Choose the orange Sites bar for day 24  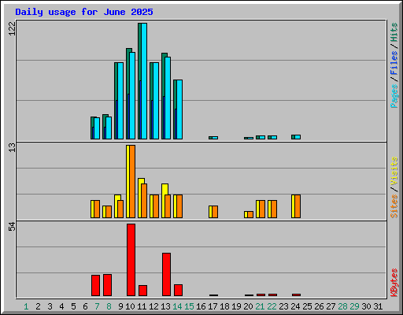click(x=298, y=206)
